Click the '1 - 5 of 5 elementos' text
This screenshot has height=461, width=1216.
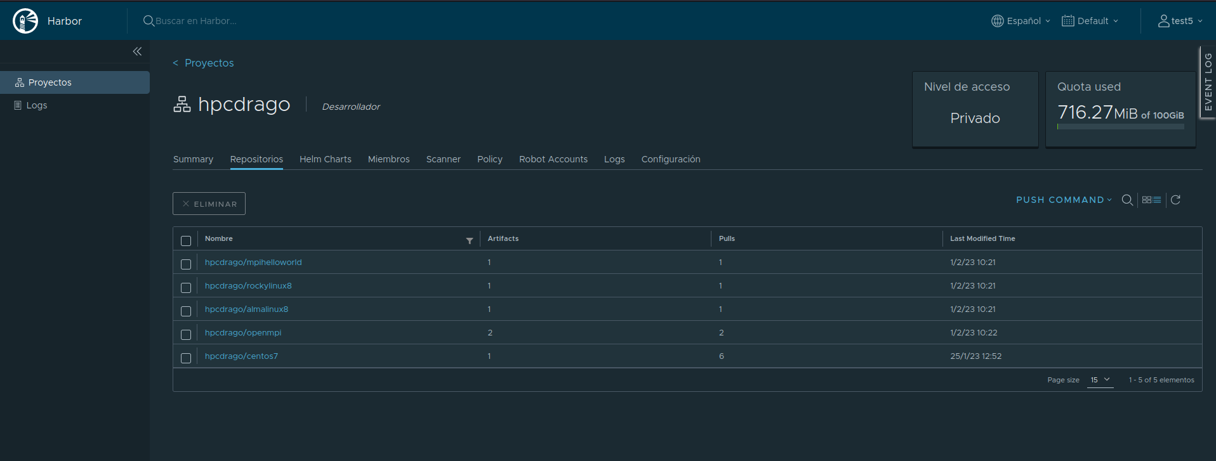(1161, 380)
